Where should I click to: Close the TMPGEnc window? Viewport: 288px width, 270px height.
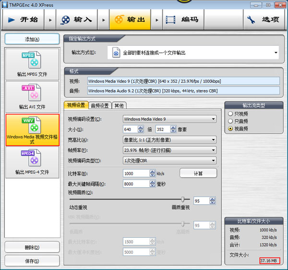pos(280,5)
